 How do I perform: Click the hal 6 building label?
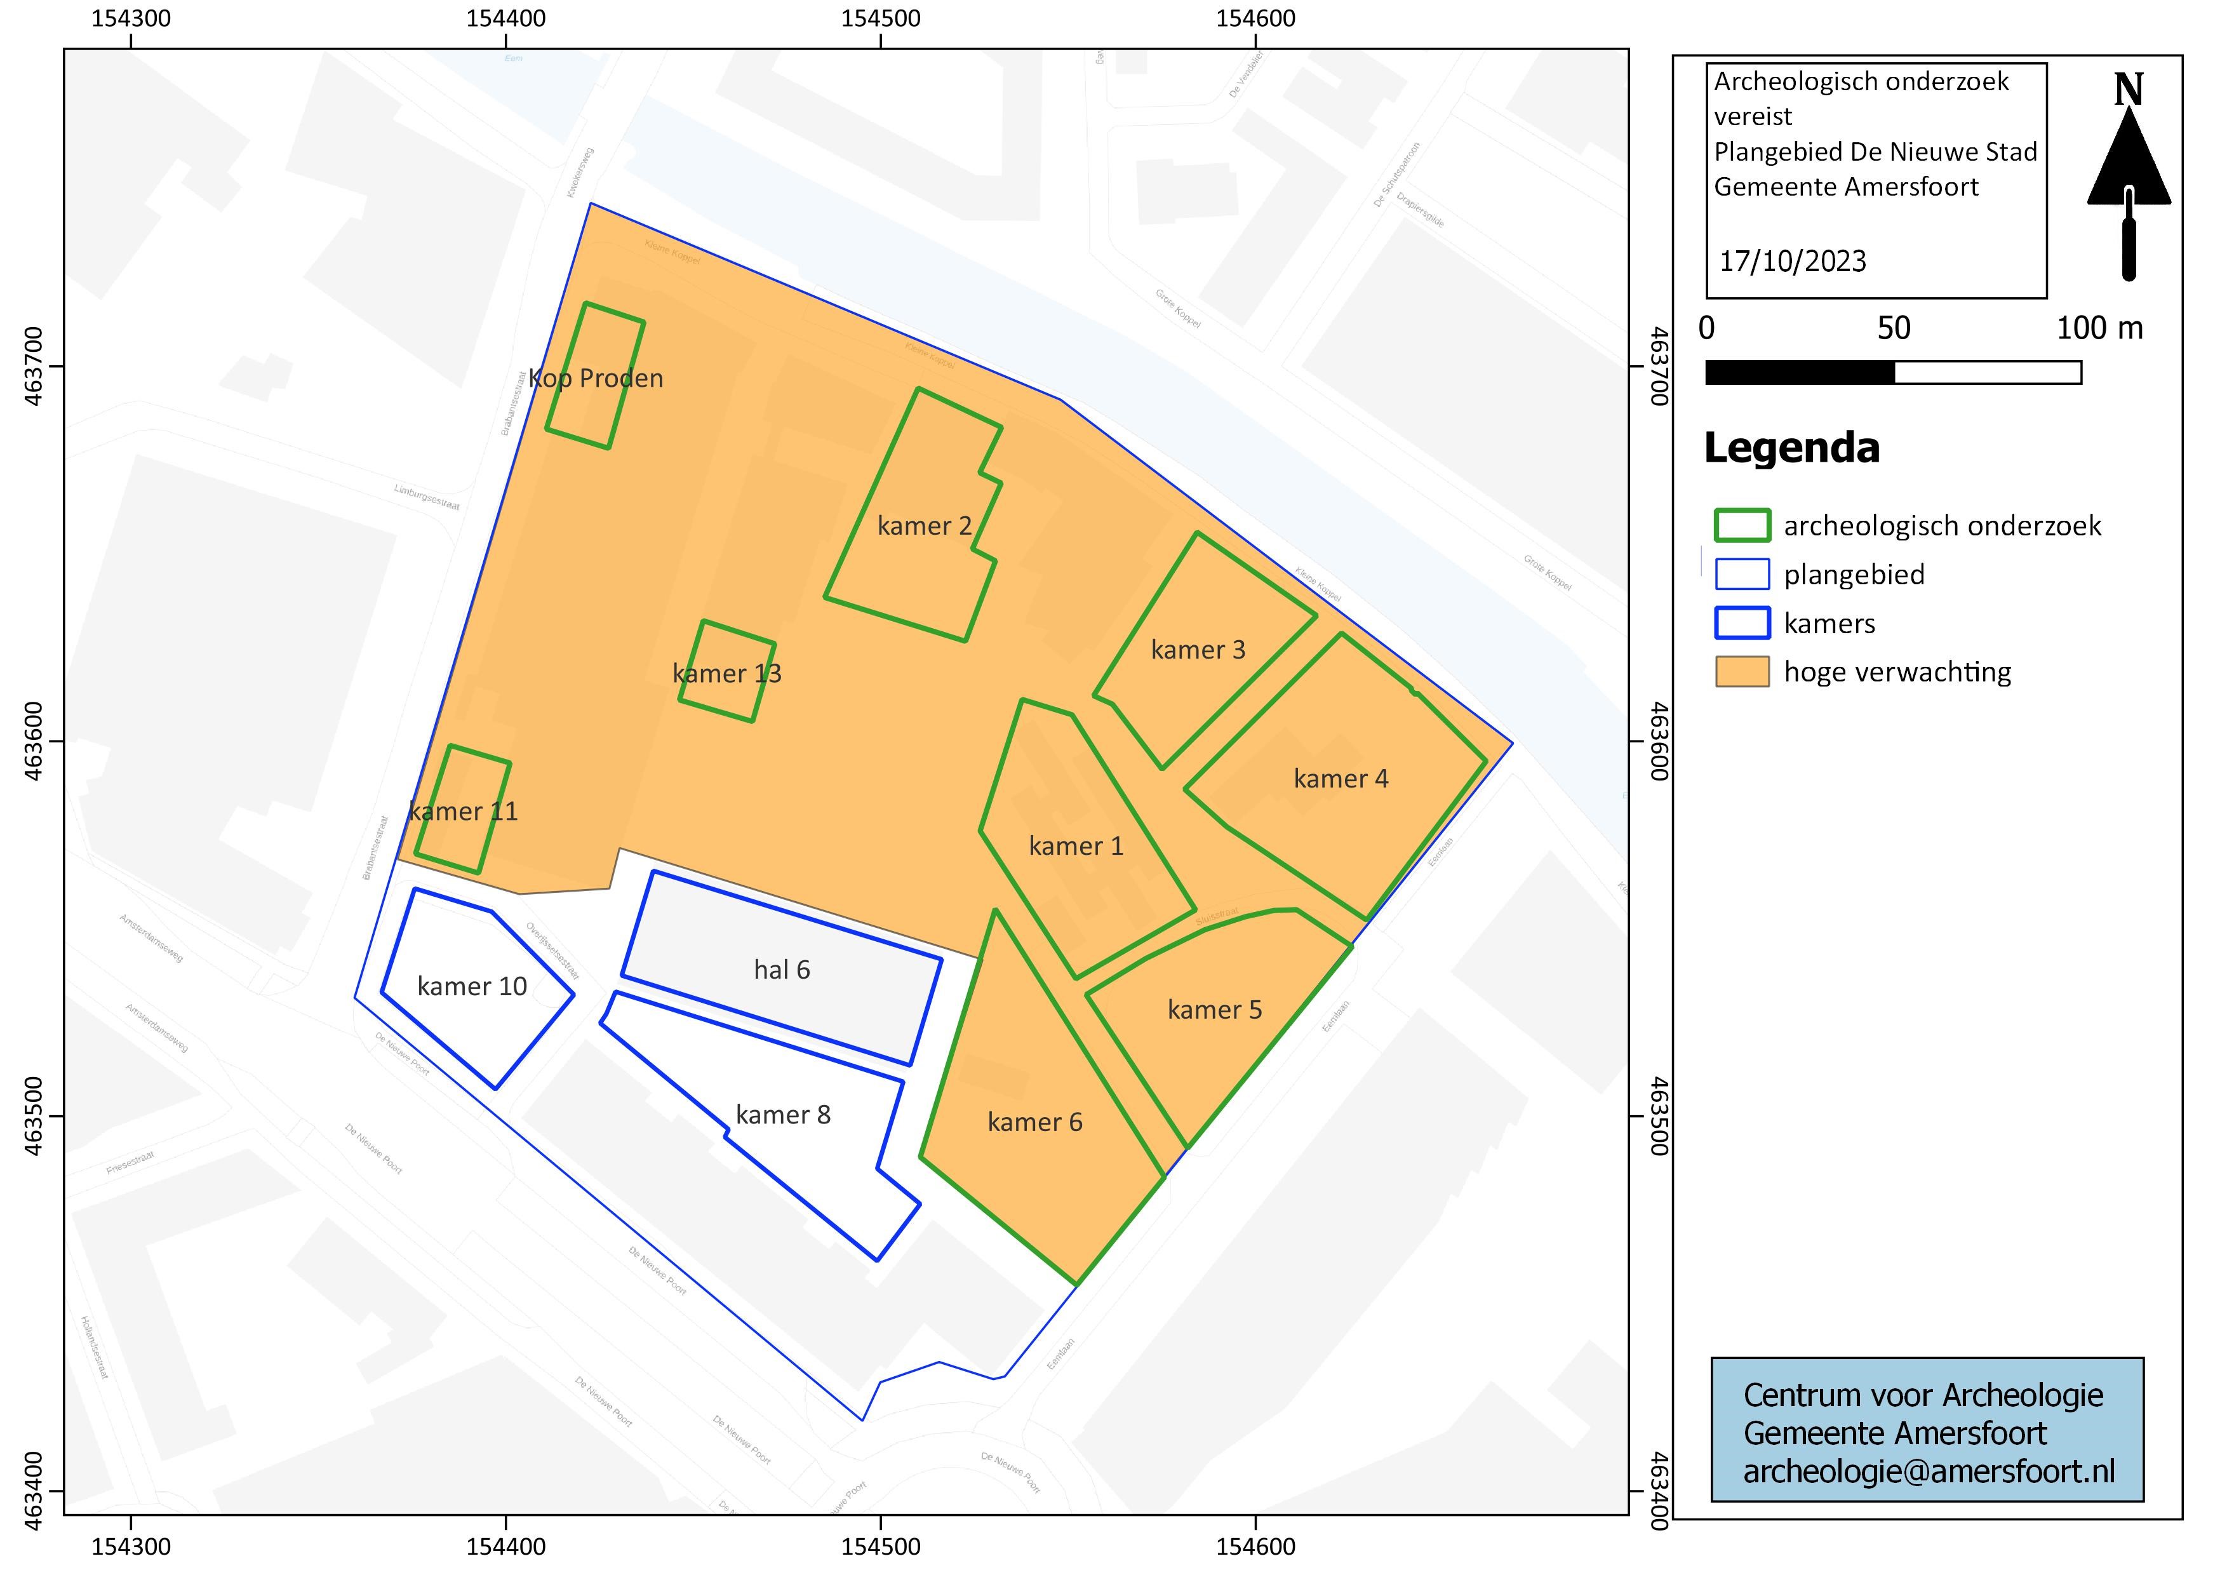(x=782, y=970)
